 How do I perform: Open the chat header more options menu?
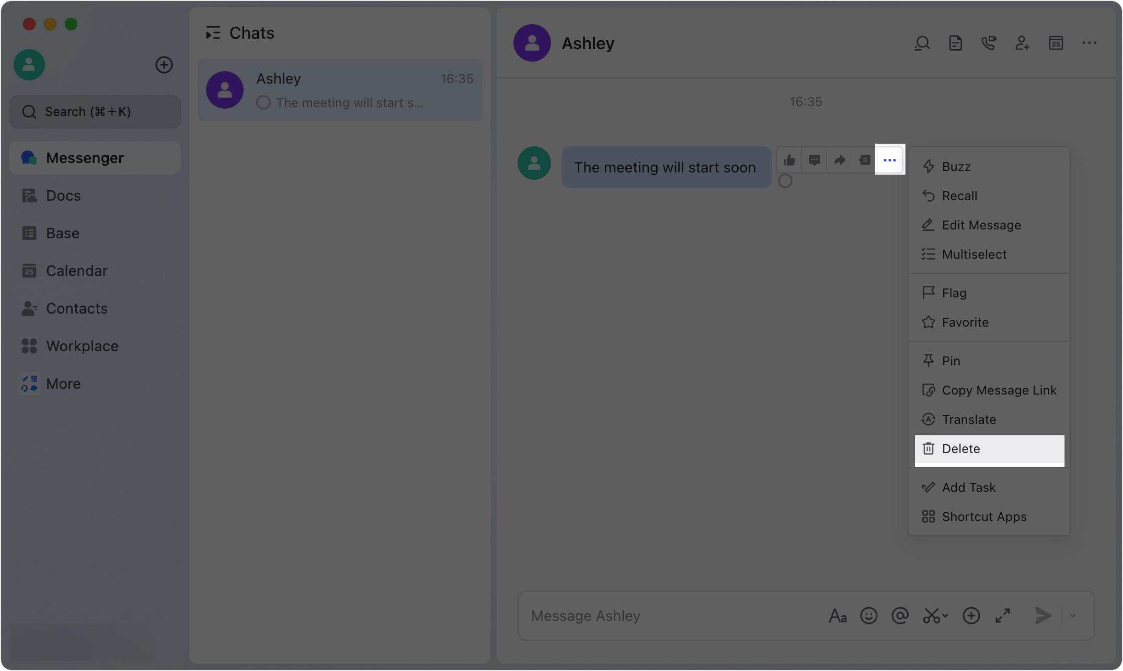tap(1089, 43)
